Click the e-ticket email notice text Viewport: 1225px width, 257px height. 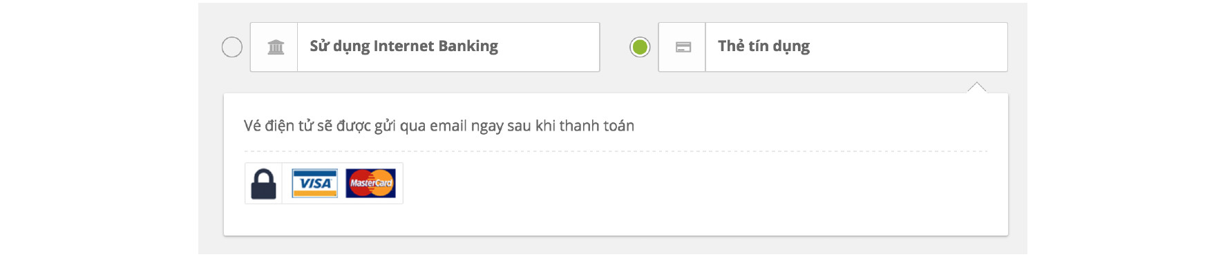tap(439, 126)
